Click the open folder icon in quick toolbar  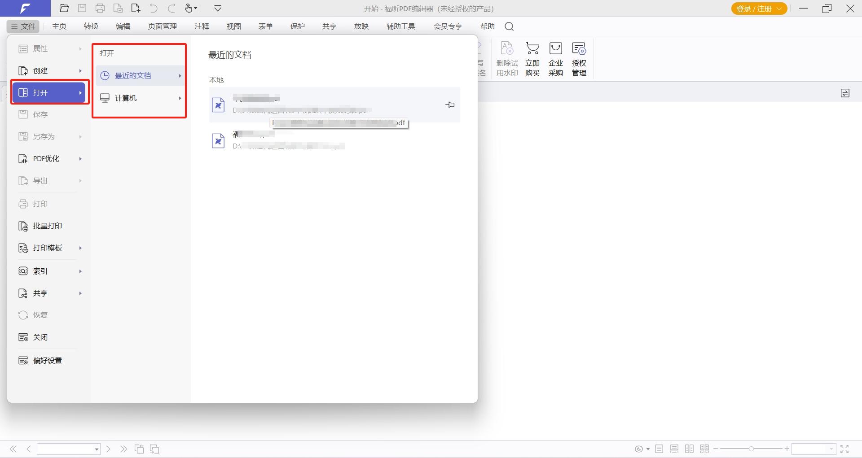[x=64, y=8]
